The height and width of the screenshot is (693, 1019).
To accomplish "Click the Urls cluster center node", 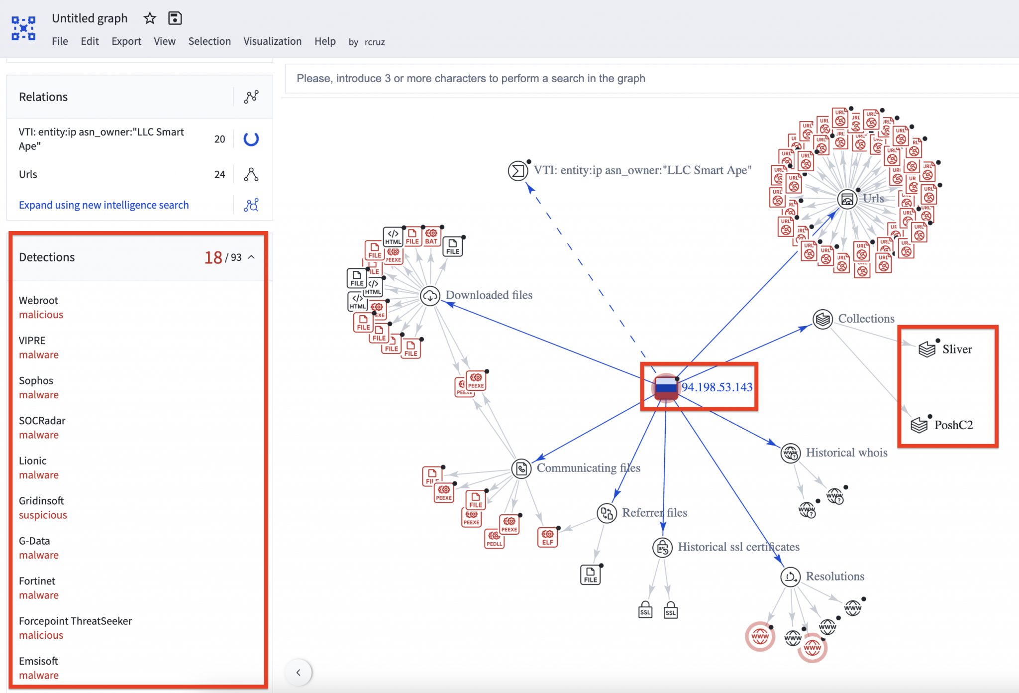I will (847, 199).
